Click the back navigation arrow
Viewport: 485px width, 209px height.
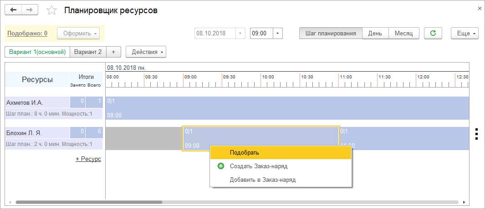13,10
